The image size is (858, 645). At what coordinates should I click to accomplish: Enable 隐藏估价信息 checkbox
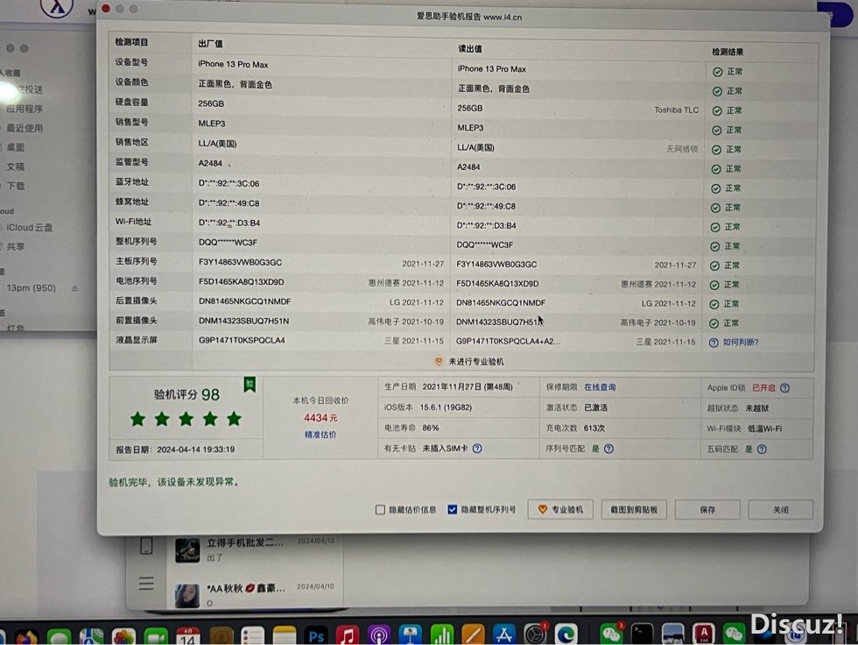click(x=380, y=510)
